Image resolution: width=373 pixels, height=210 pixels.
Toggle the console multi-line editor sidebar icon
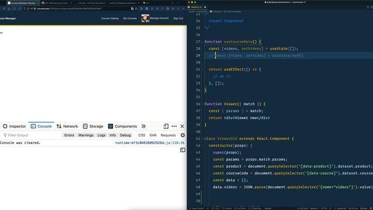click(x=182, y=150)
